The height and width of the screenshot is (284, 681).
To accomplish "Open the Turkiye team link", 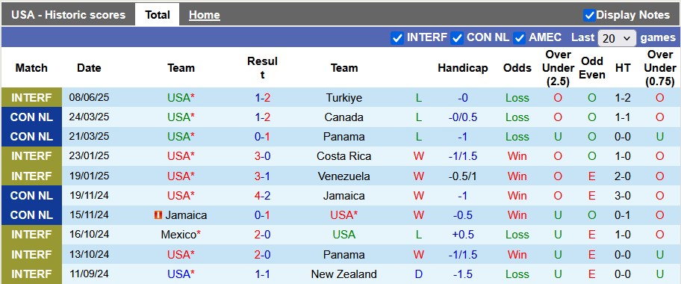I will [x=344, y=98].
